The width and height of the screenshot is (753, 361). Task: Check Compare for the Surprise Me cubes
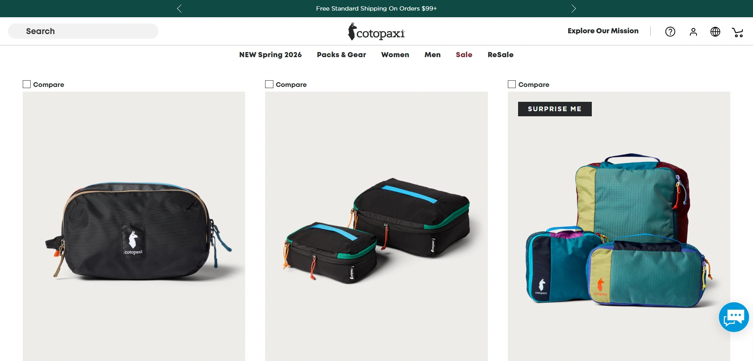(512, 84)
